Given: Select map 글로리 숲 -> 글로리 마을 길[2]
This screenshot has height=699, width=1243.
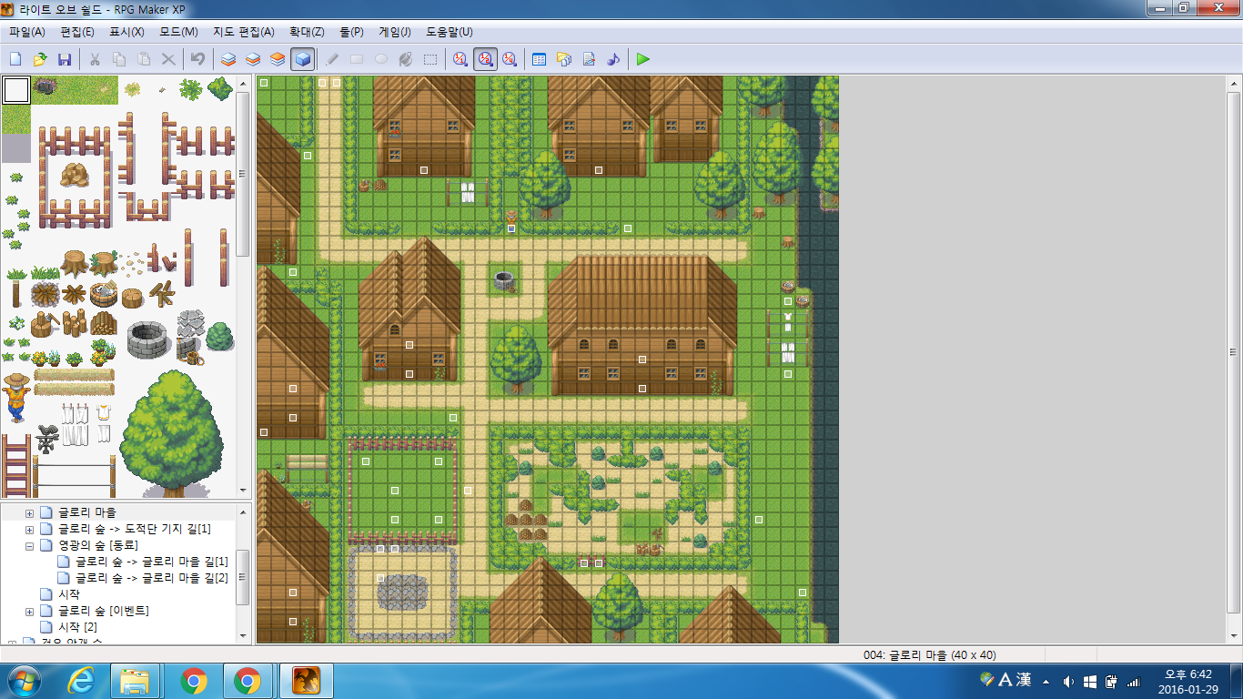Looking at the screenshot, I should 152,579.
